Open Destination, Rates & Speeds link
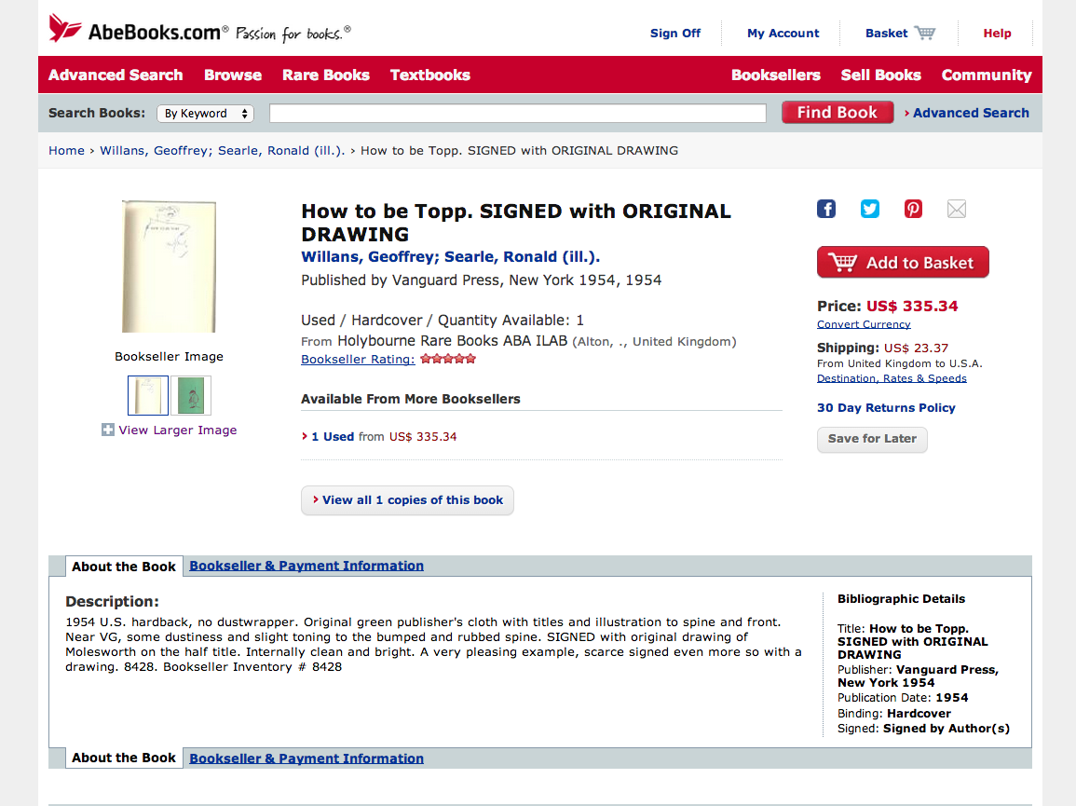 (x=892, y=378)
